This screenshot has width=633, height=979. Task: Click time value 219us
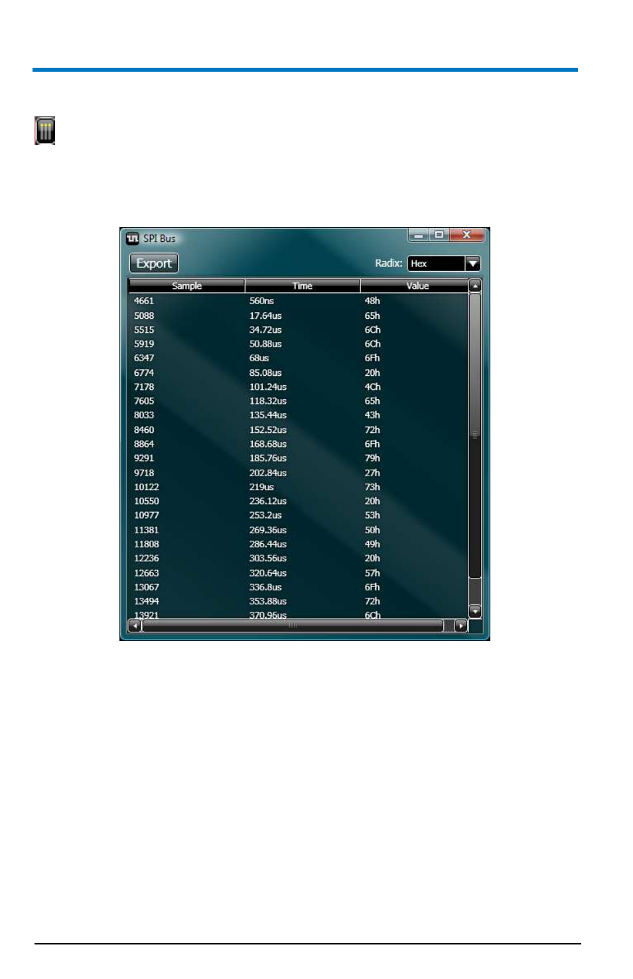(x=261, y=487)
